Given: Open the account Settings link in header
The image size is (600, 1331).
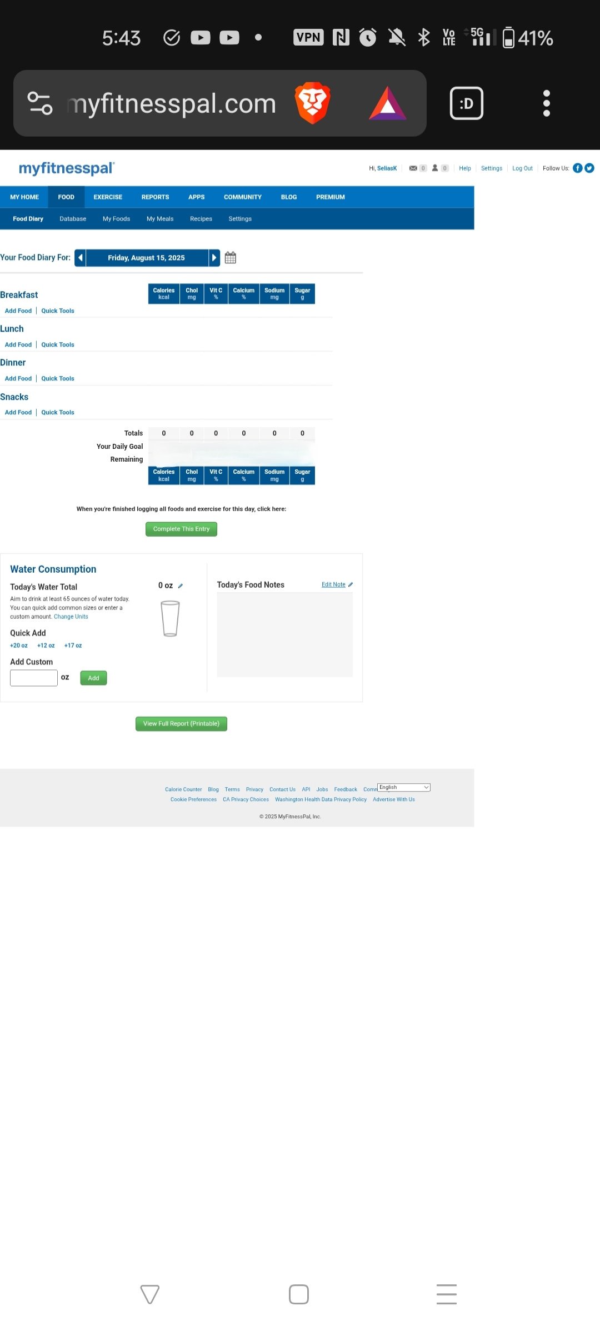Looking at the screenshot, I should pos(492,168).
